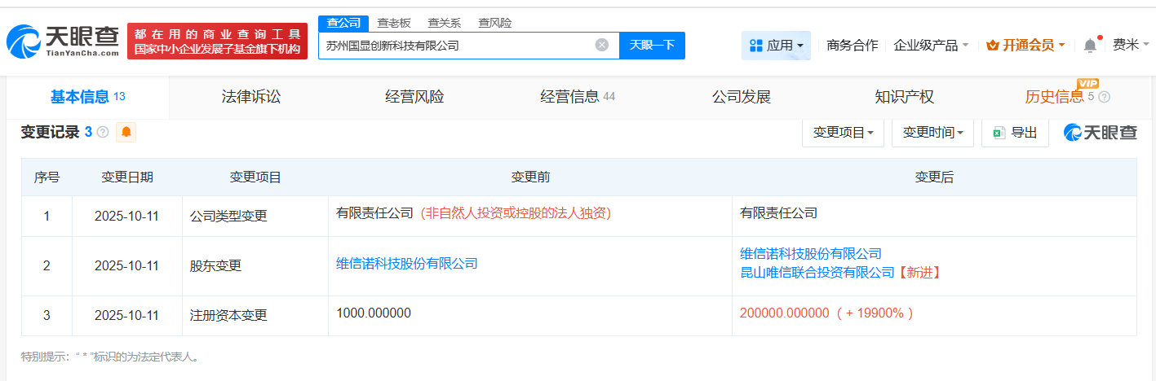This screenshot has width=1156, height=381.
Task: Clear the search box with the X icon
Action: 602,45
